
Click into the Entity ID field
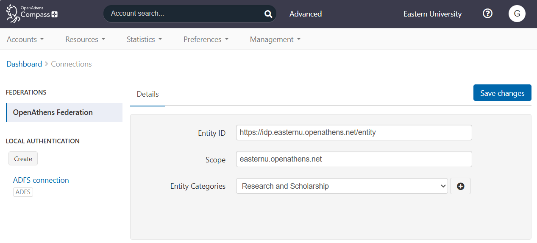coord(354,132)
